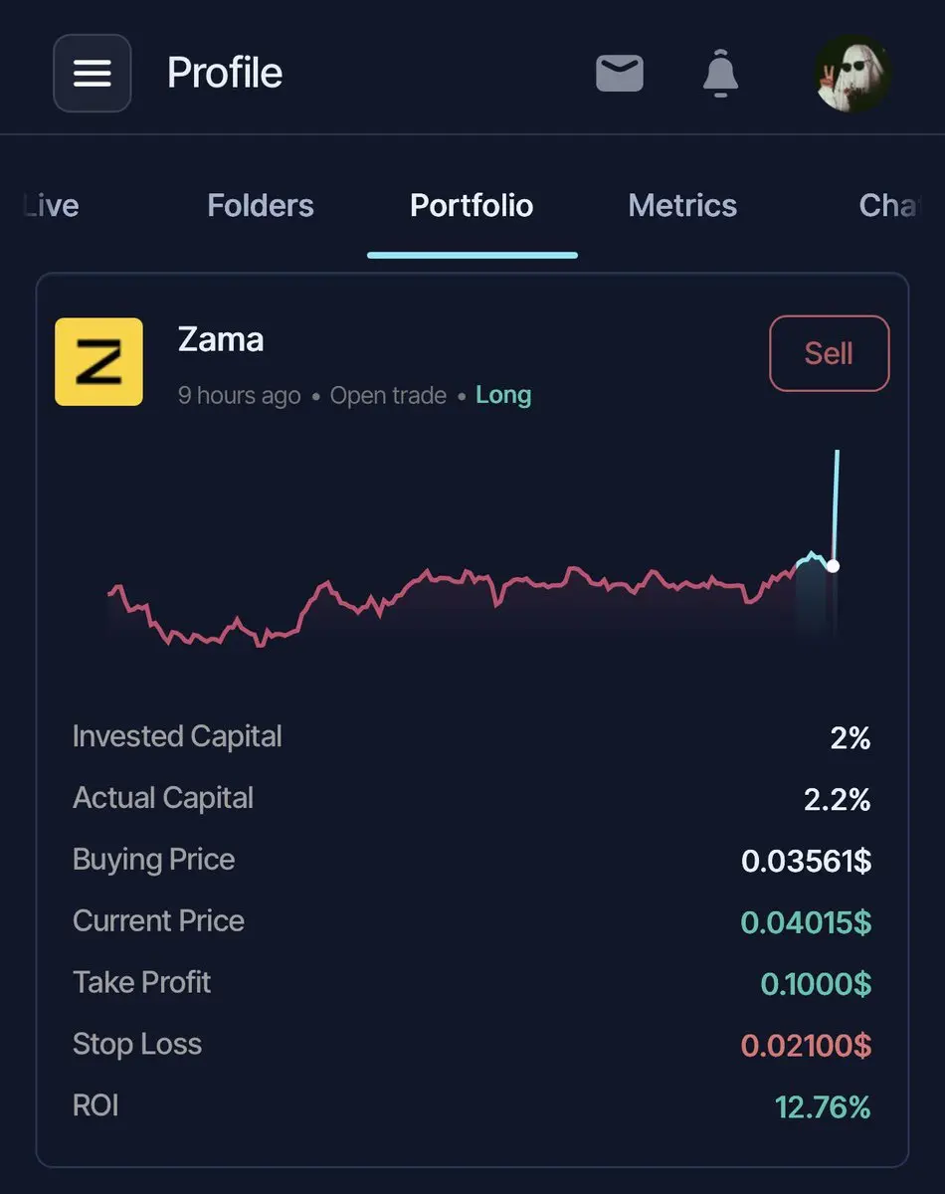Click the Stop Loss value 0.02100$
The width and height of the screenshot is (945, 1194).
(806, 1046)
